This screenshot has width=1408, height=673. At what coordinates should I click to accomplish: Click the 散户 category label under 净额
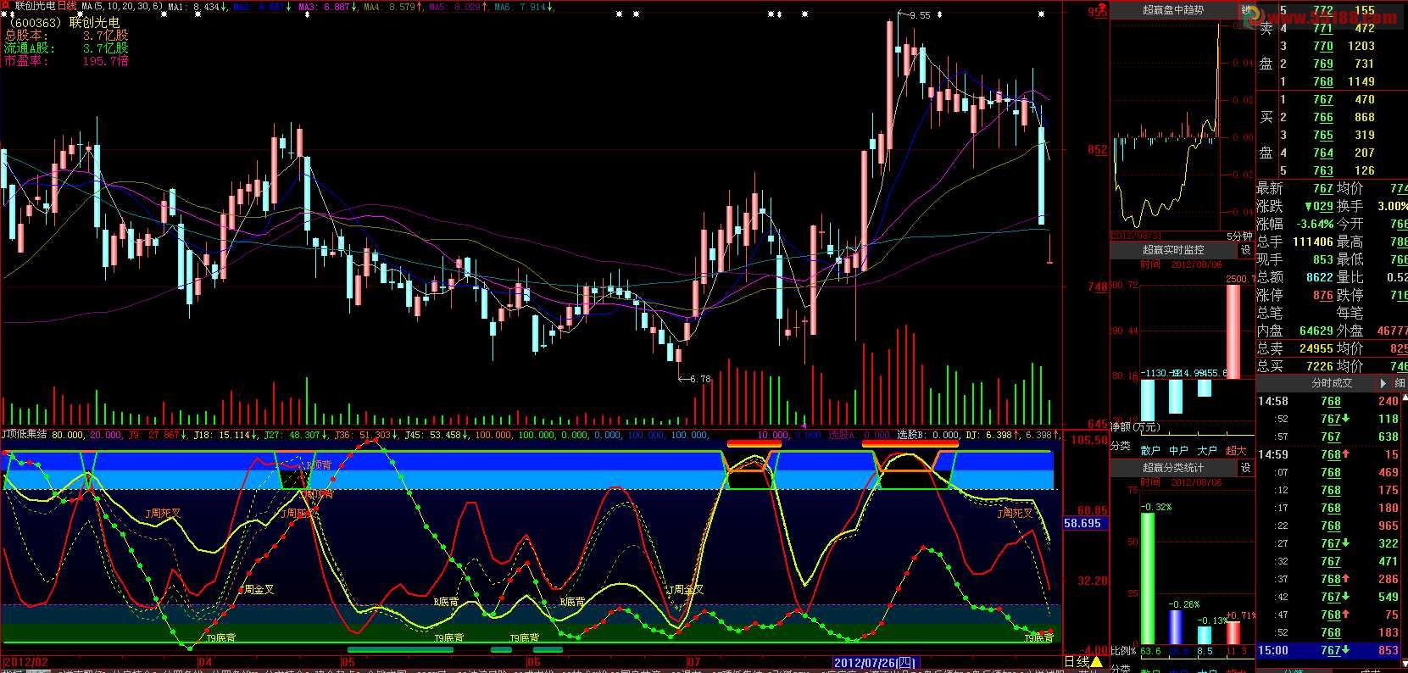(1150, 450)
